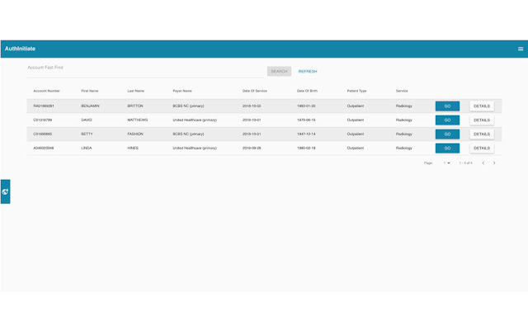Screen dimensions: 528x330
Task: Click the Payer Name column header
Action: 182,91
